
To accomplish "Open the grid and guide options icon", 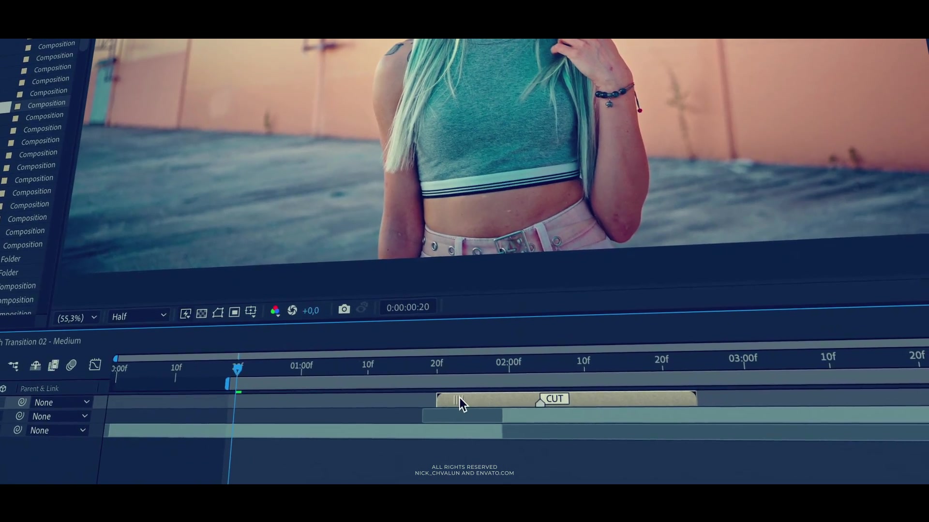I will (251, 312).
